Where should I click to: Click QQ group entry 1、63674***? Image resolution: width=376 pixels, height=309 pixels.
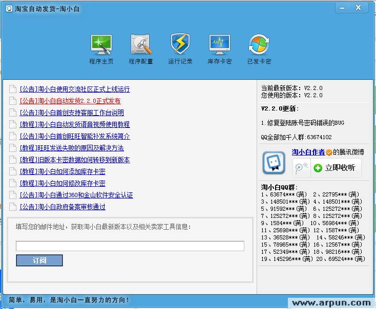284,194
